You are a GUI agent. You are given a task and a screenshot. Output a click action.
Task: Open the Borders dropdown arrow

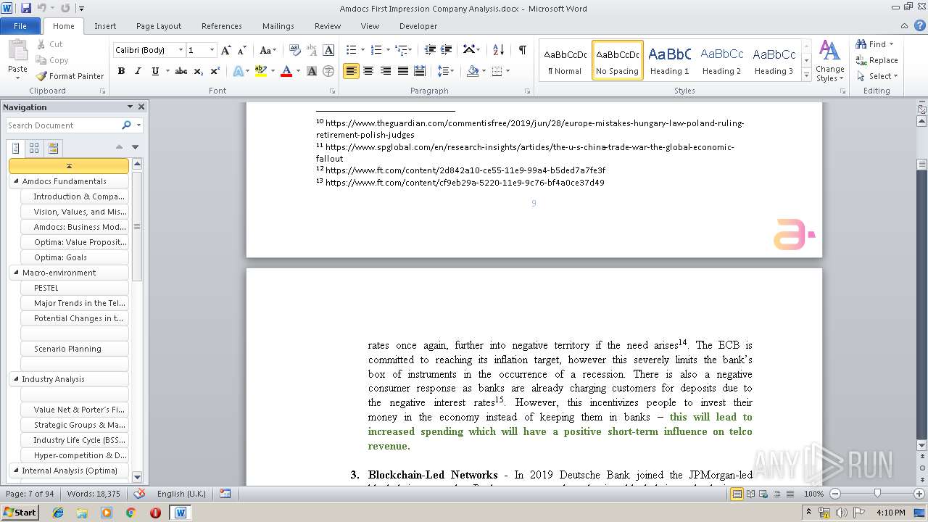tap(507, 71)
